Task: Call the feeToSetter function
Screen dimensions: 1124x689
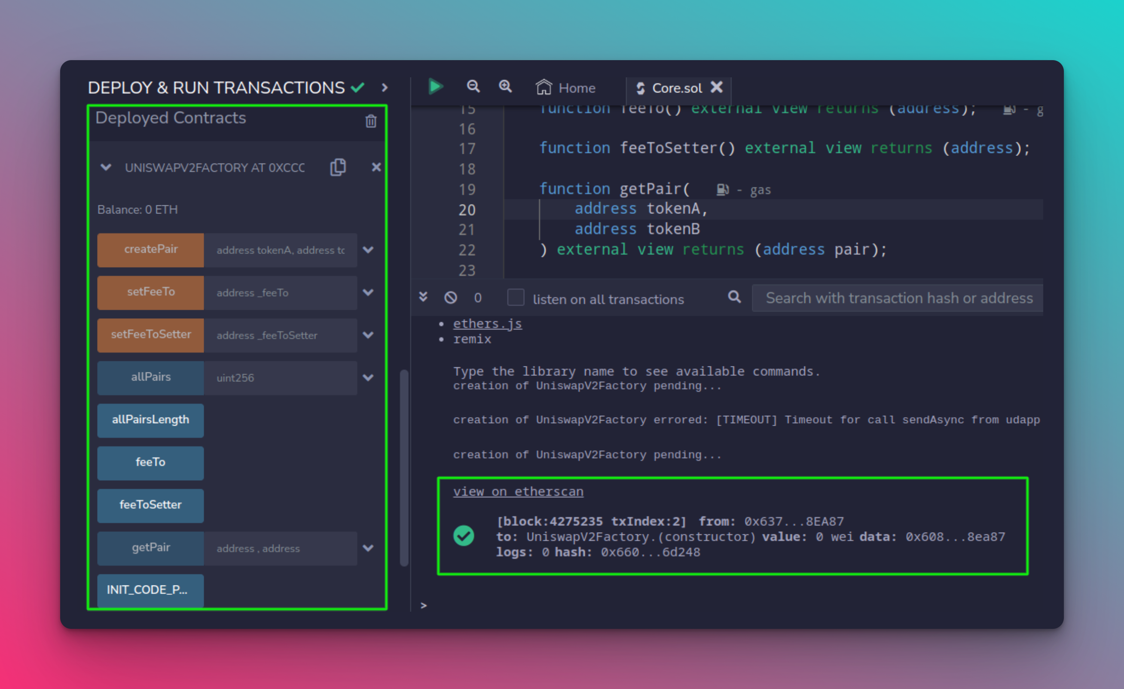Action: coord(150,505)
